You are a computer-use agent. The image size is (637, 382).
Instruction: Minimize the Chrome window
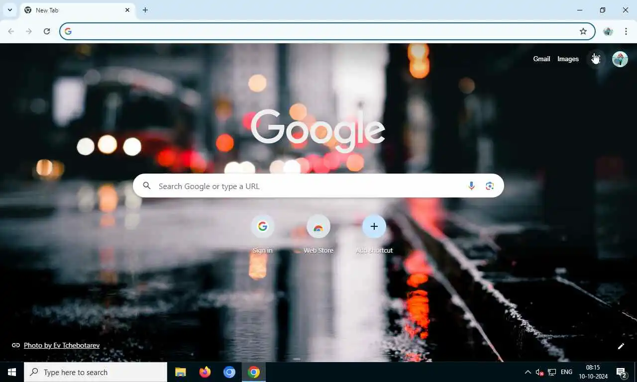[580, 10]
